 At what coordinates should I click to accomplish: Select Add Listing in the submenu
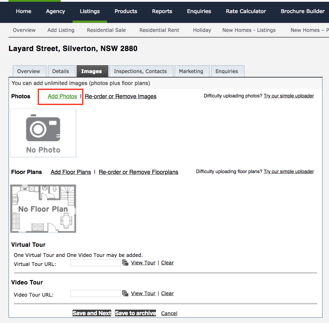pyautogui.click(x=61, y=30)
